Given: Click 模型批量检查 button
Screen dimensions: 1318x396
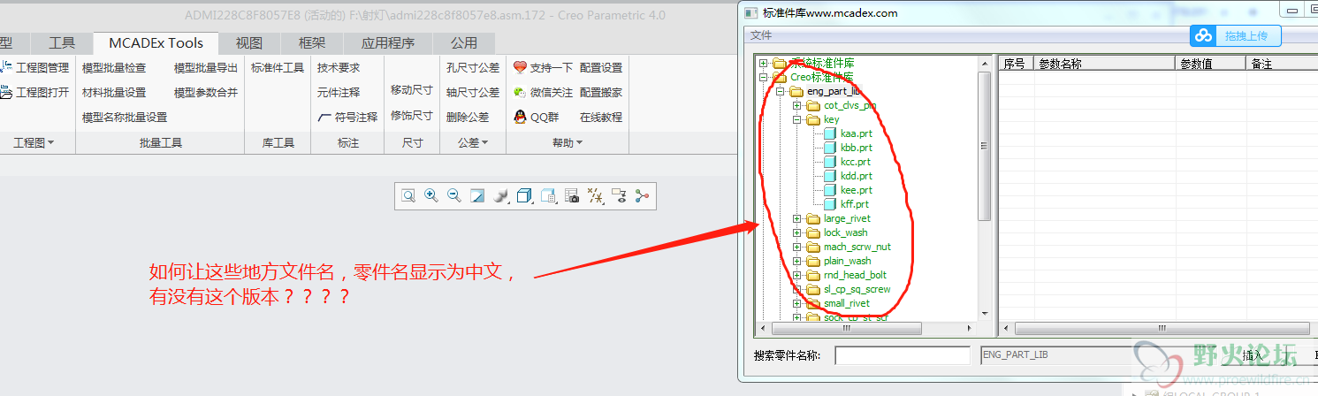Looking at the screenshot, I should tap(114, 67).
